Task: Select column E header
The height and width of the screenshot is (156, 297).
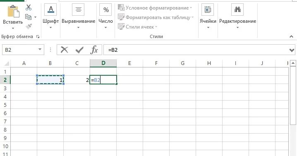Action: tap(129, 63)
